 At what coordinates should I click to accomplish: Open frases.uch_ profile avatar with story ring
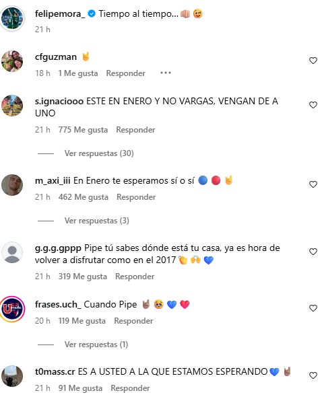[x=12, y=309]
